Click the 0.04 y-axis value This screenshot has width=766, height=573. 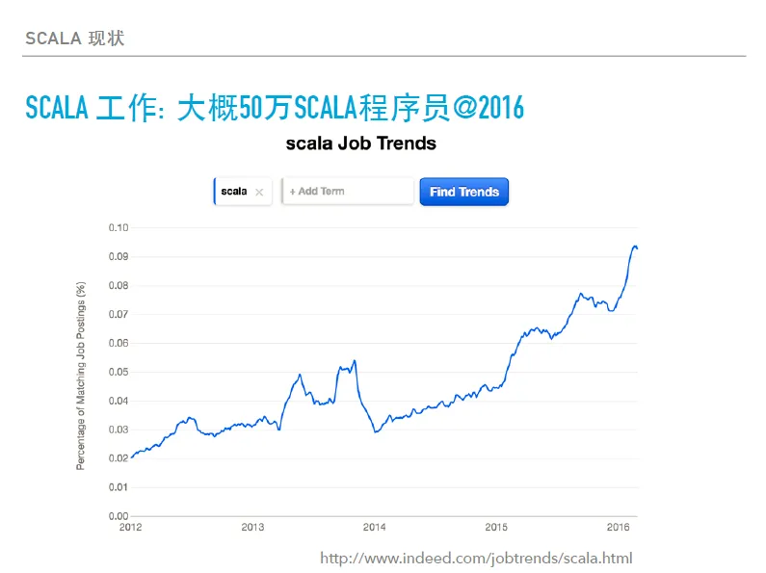pyautogui.click(x=119, y=401)
